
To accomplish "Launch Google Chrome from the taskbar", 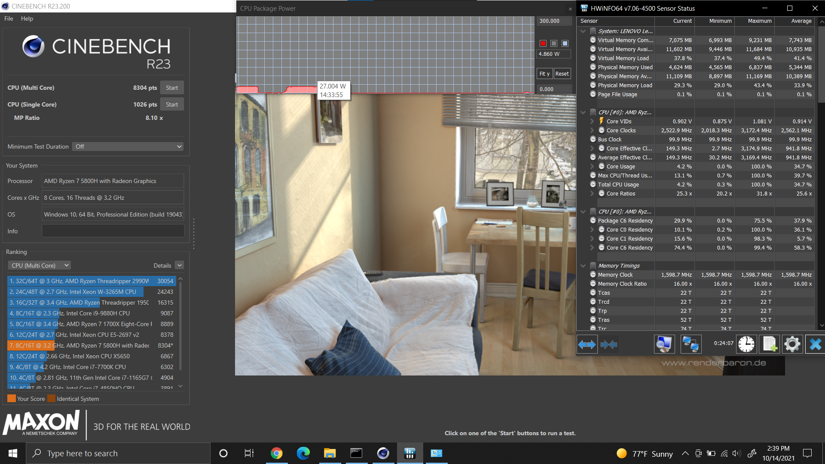I will (276, 453).
